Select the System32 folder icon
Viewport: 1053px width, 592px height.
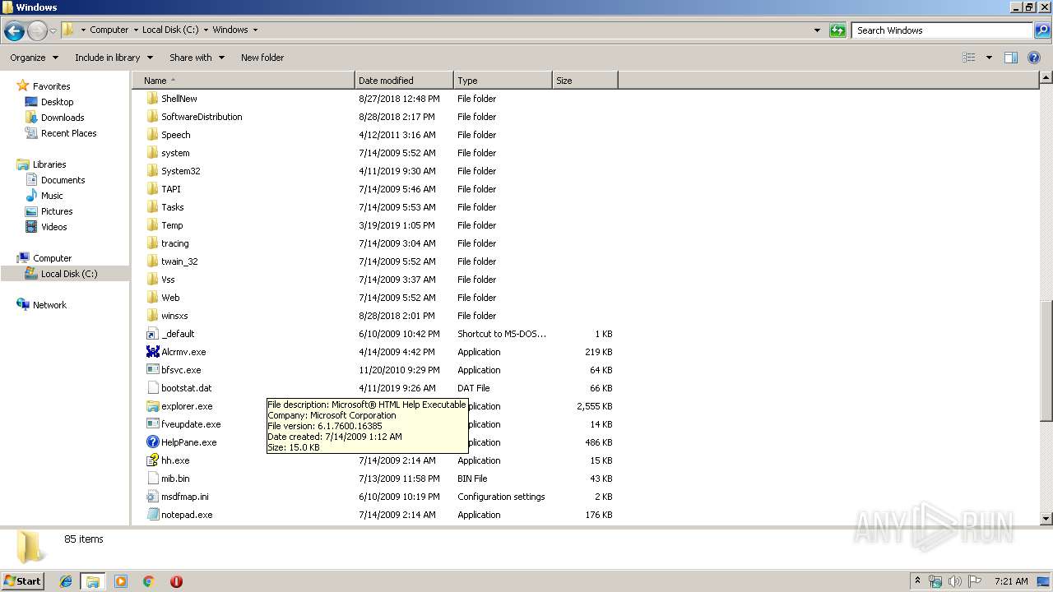tap(152, 171)
